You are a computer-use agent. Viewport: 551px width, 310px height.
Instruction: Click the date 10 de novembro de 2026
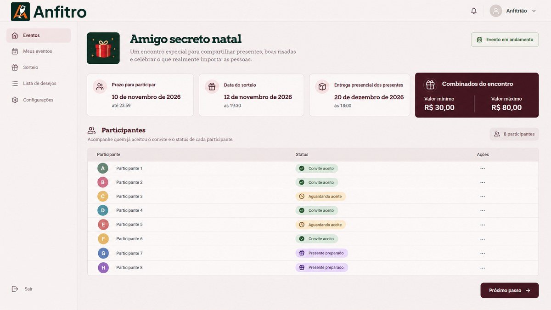(x=146, y=97)
